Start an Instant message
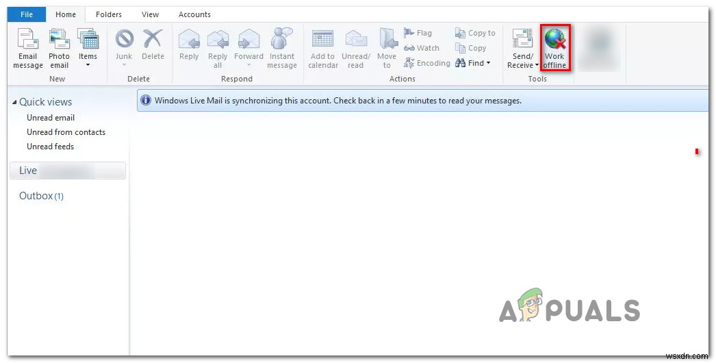Viewport: 716px width, 363px height. 282,49
